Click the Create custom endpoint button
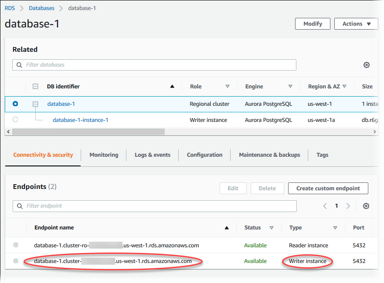 (x=328, y=189)
